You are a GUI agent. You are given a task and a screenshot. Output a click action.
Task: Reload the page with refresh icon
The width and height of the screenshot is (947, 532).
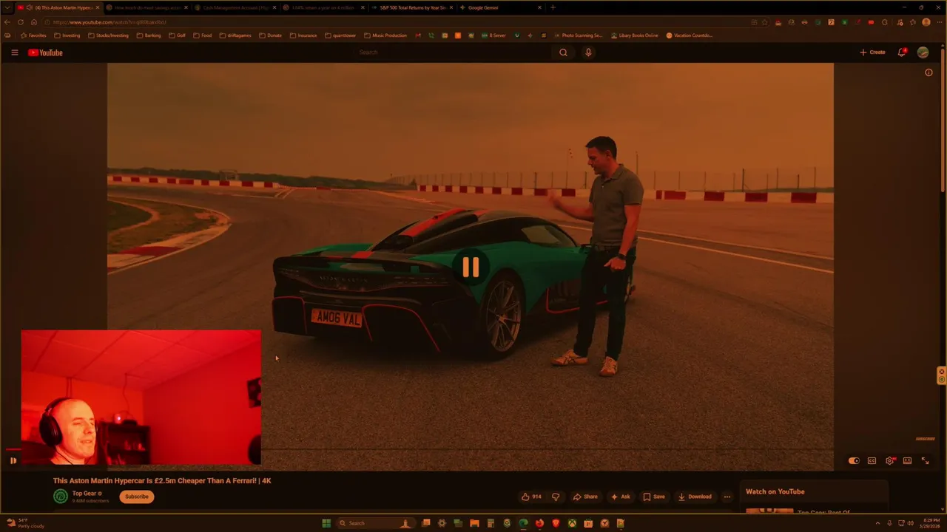tap(21, 22)
